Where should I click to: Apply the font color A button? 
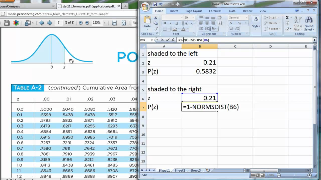coord(184,29)
